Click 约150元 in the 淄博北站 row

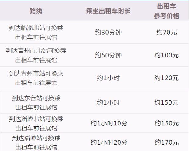pyautogui.click(x=166, y=123)
